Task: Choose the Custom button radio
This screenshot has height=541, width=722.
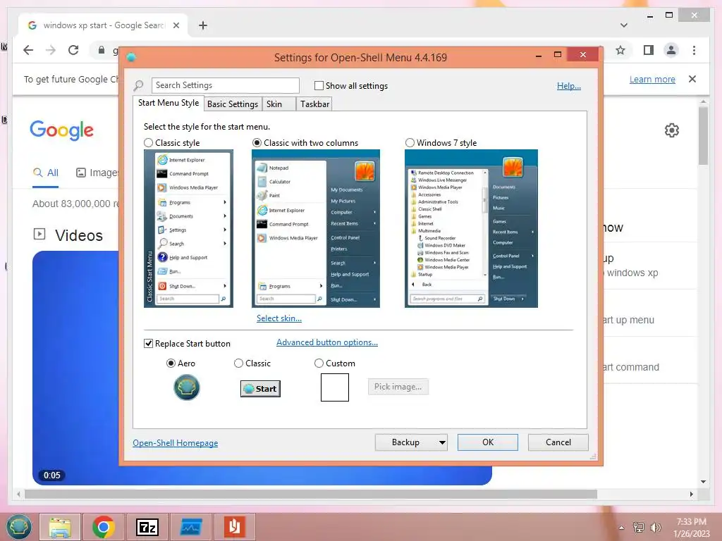Action: point(319,363)
